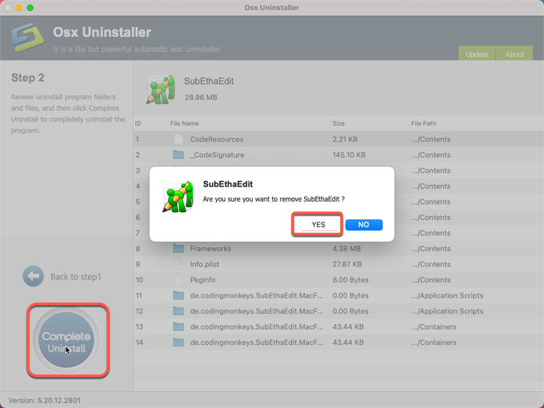This screenshot has width=544, height=408.
Task: Click the SubEthaEdit title in header
Action: (x=209, y=81)
